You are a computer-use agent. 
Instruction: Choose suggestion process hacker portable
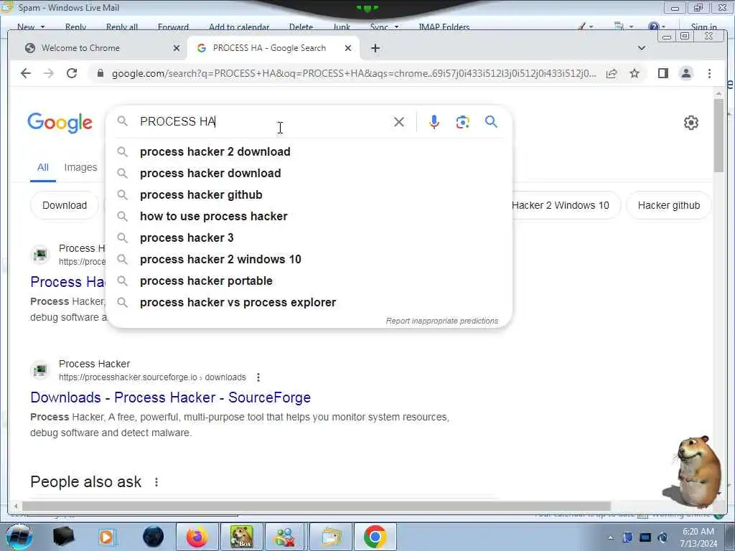click(x=309, y=281)
